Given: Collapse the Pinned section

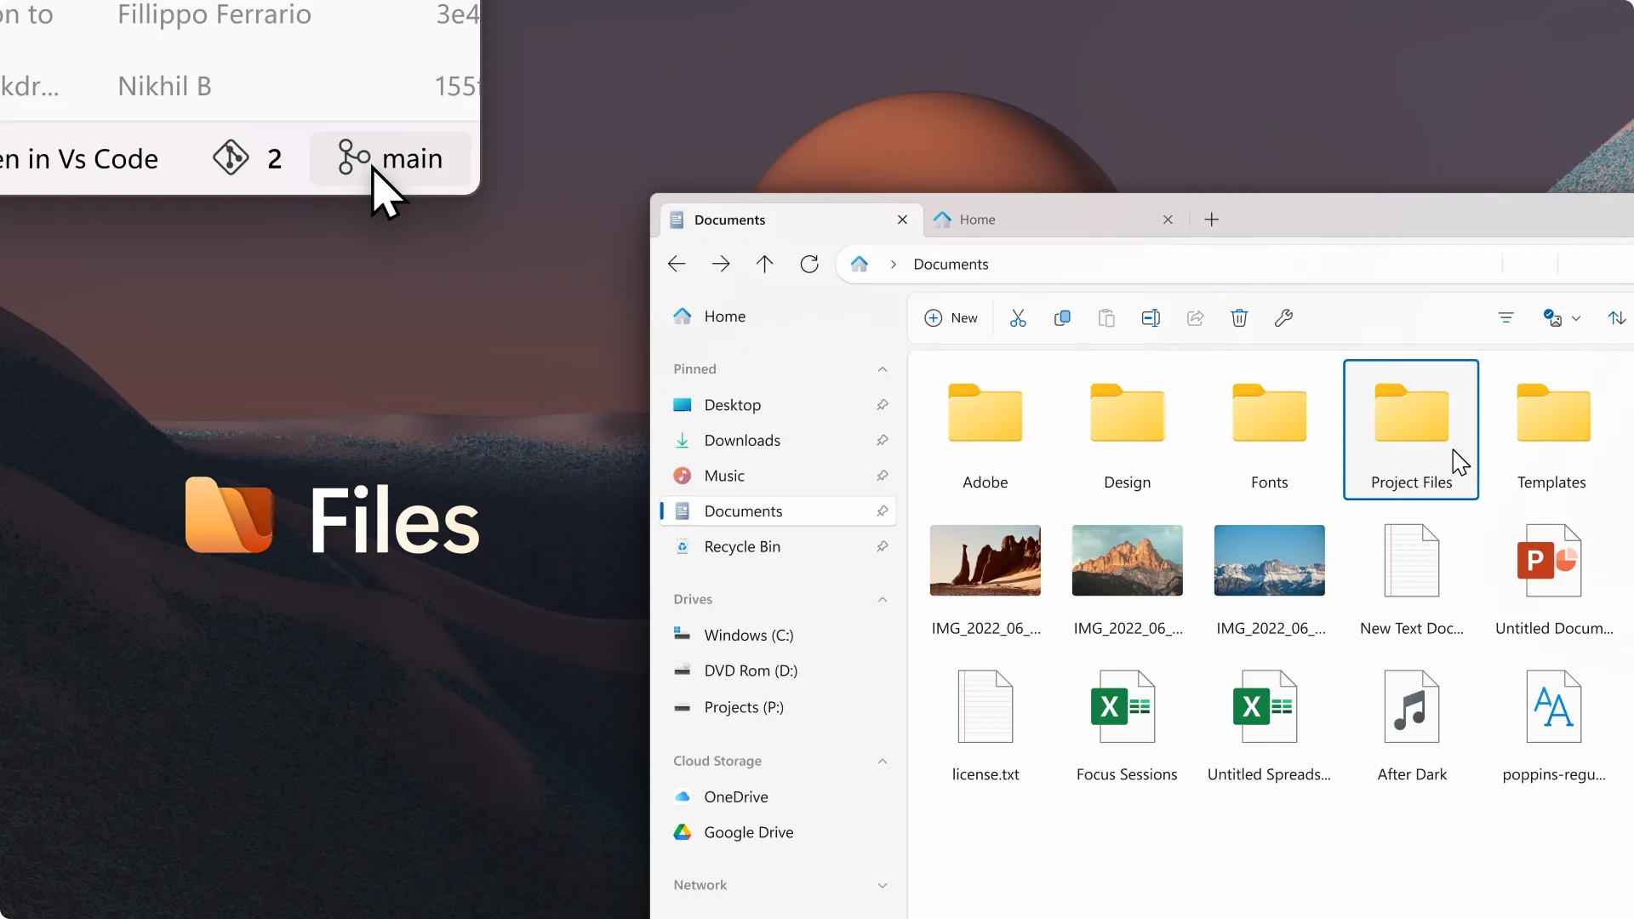Looking at the screenshot, I should (x=883, y=368).
